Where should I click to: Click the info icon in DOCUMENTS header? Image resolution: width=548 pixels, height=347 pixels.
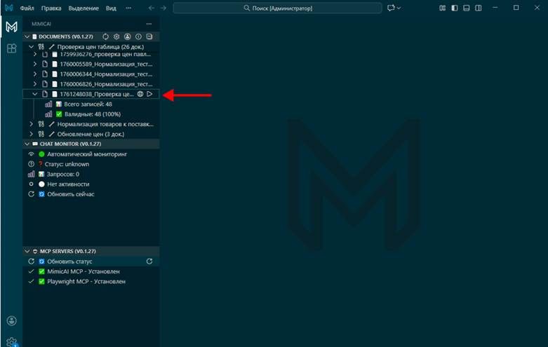(x=138, y=36)
